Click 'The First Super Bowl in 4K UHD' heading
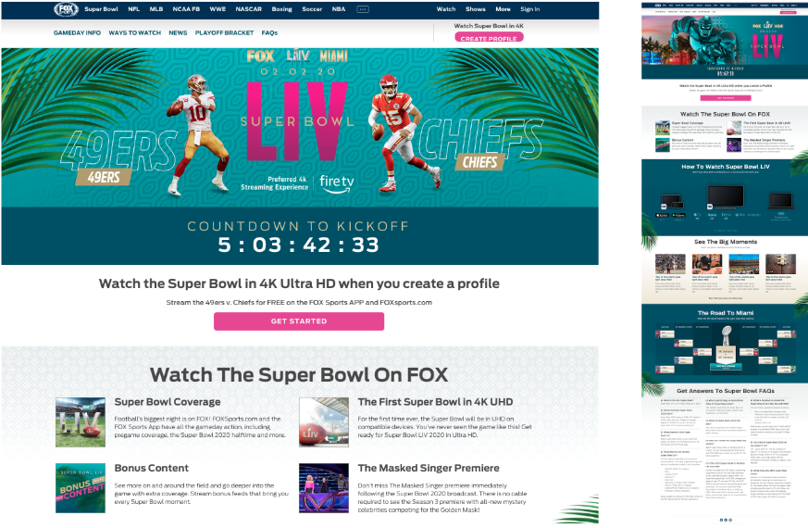 [x=435, y=402]
